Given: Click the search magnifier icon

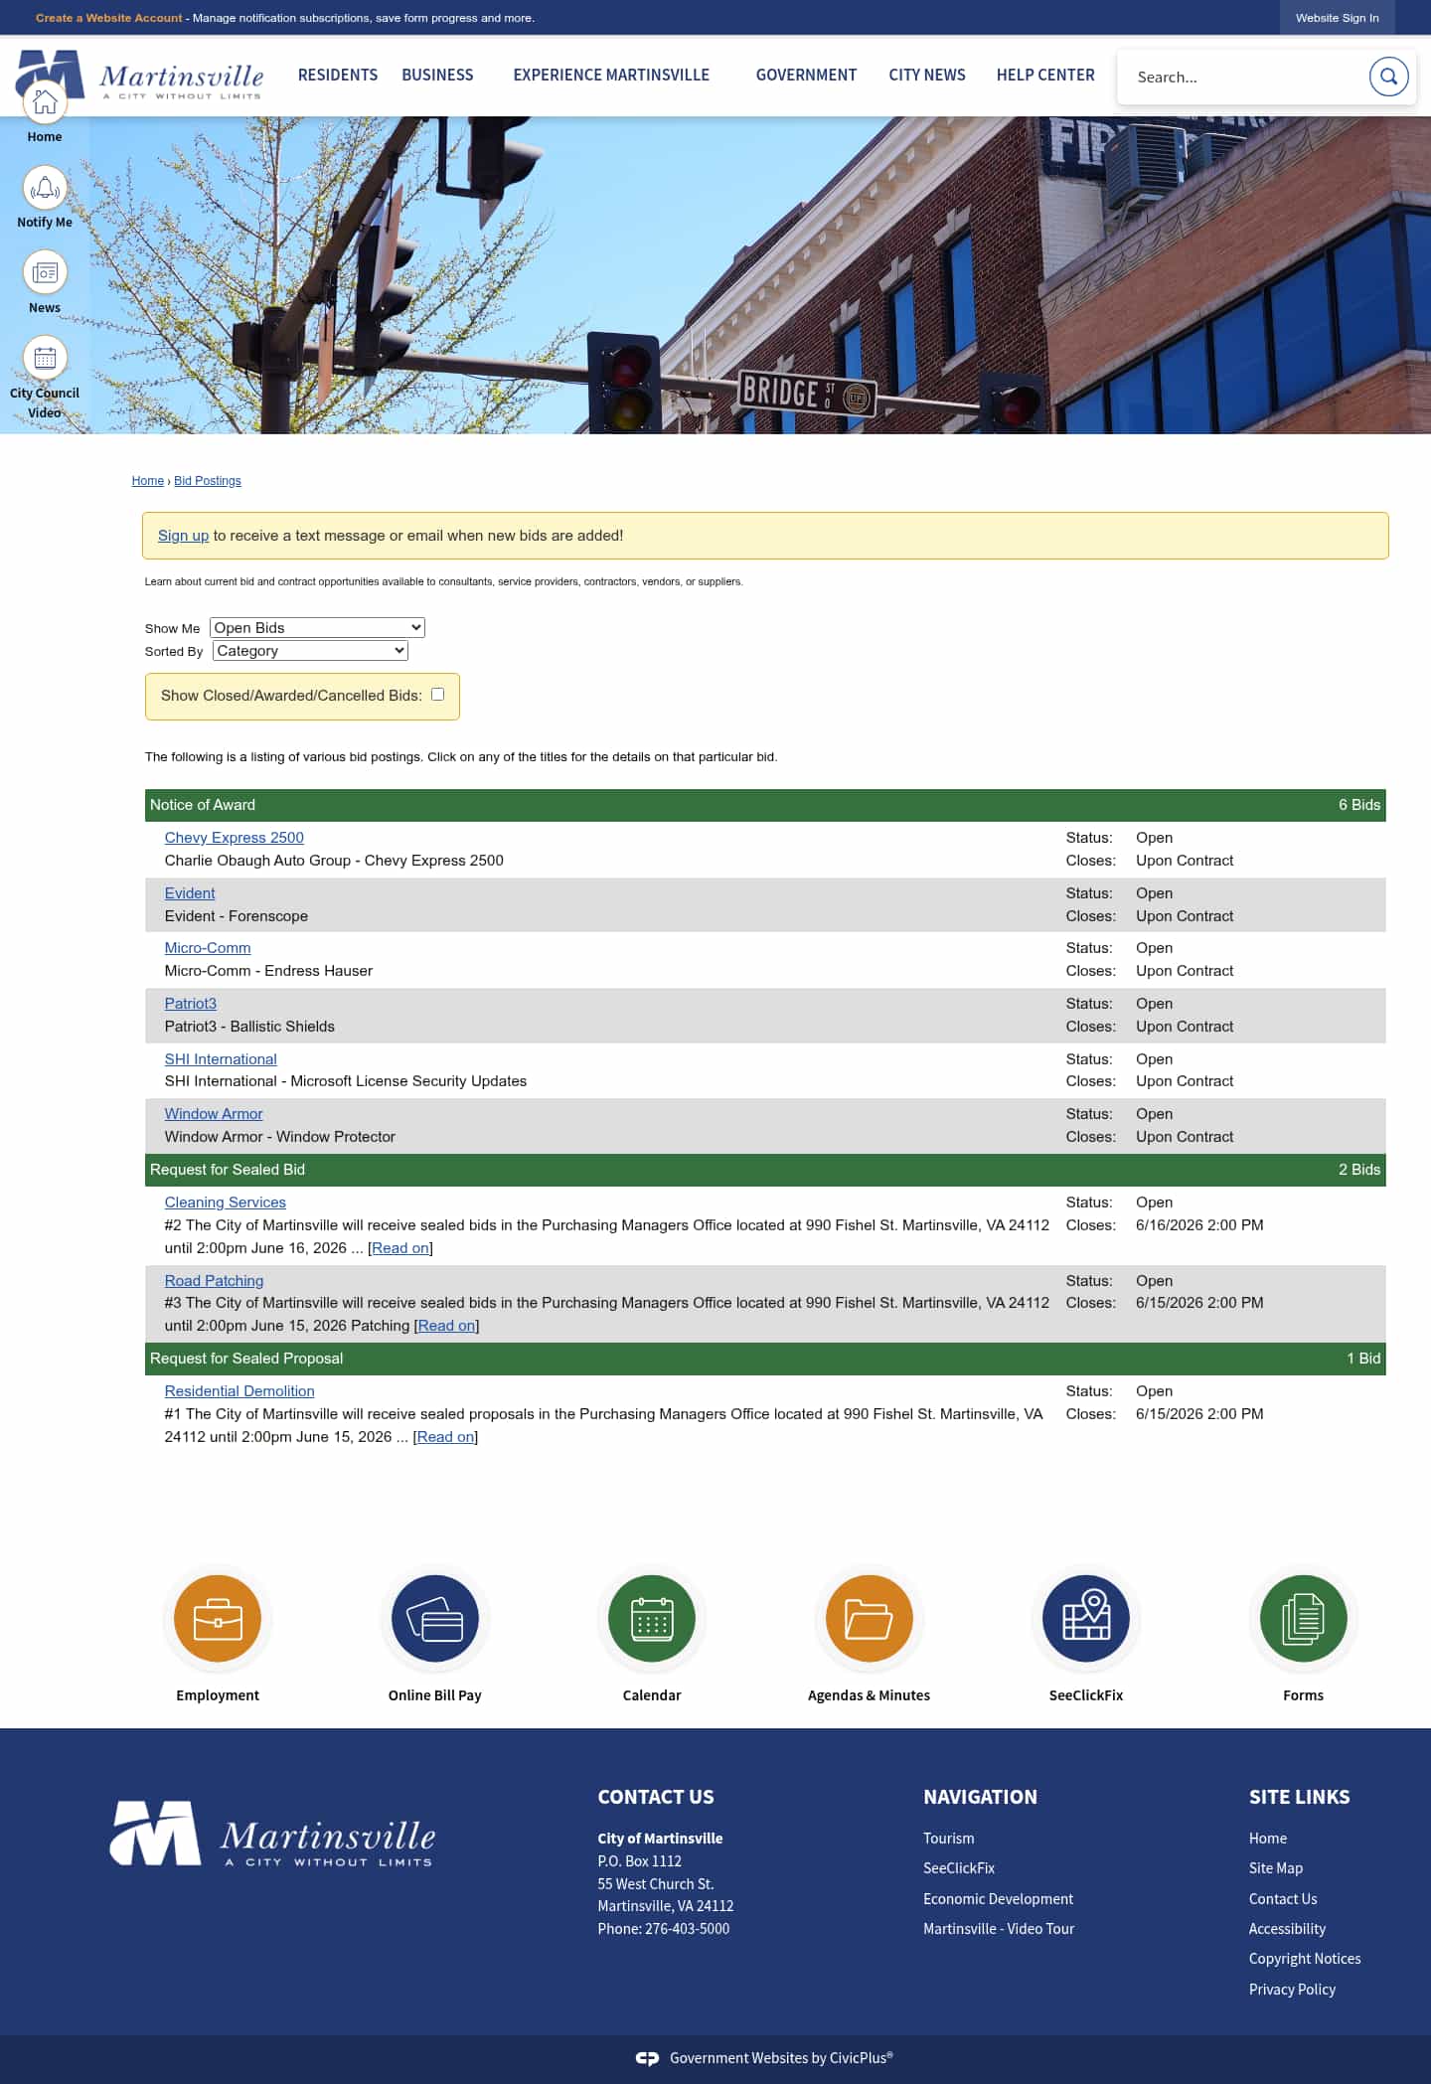Looking at the screenshot, I should pyautogui.click(x=1388, y=77).
